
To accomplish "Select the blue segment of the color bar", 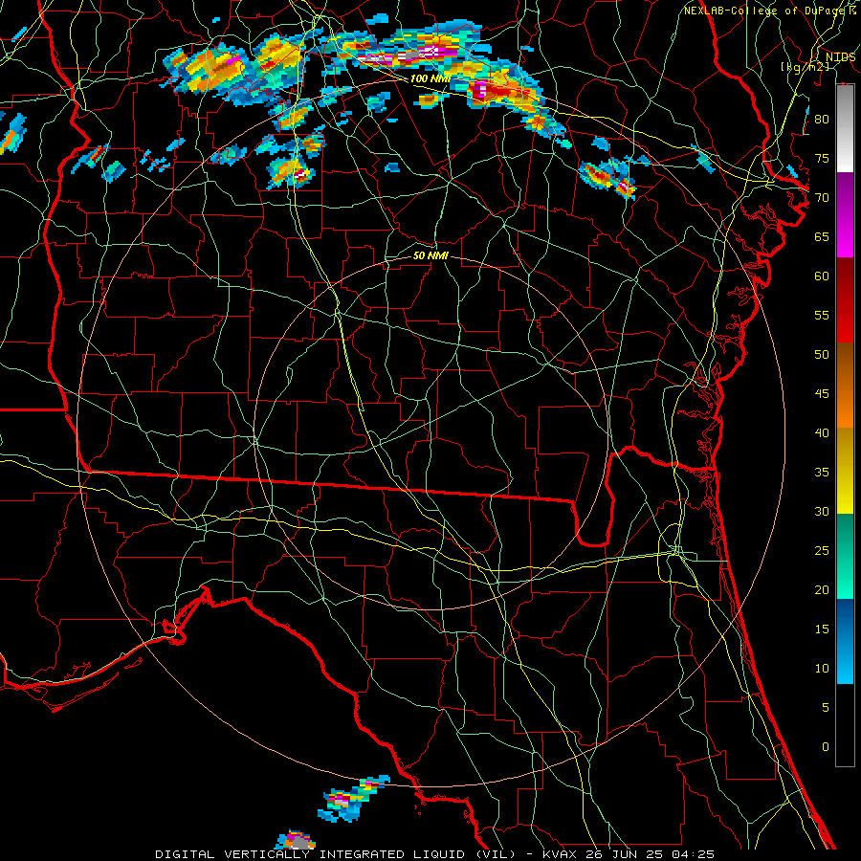I will pos(845,641).
